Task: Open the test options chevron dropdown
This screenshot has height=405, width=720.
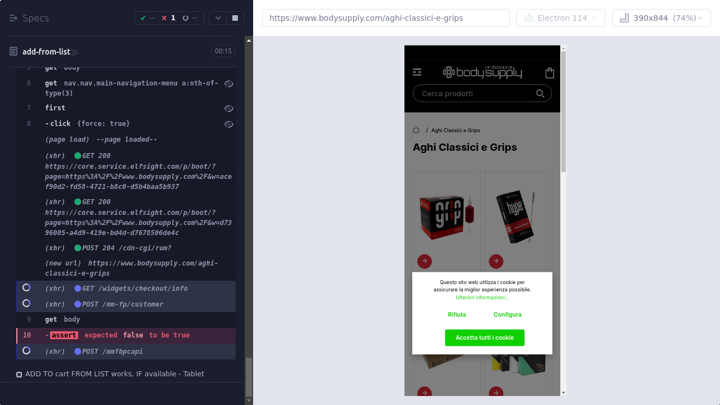Action: click(x=218, y=18)
